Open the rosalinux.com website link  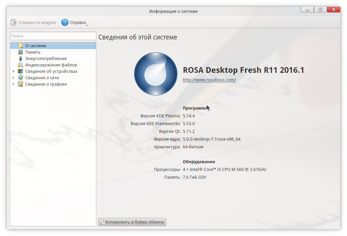coord(209,80)
